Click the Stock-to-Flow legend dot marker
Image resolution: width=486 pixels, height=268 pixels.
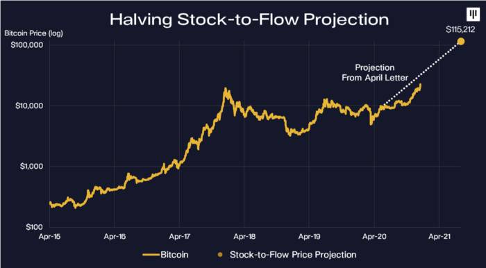click(220, 255)
